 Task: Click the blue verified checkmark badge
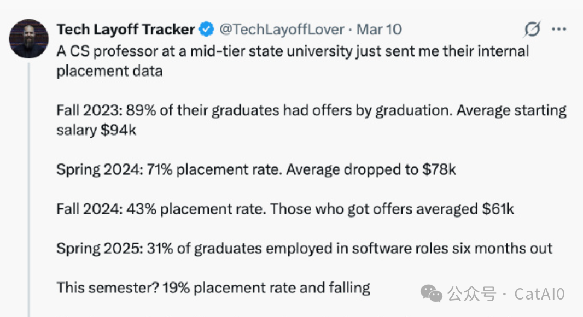tap(206, 30)
